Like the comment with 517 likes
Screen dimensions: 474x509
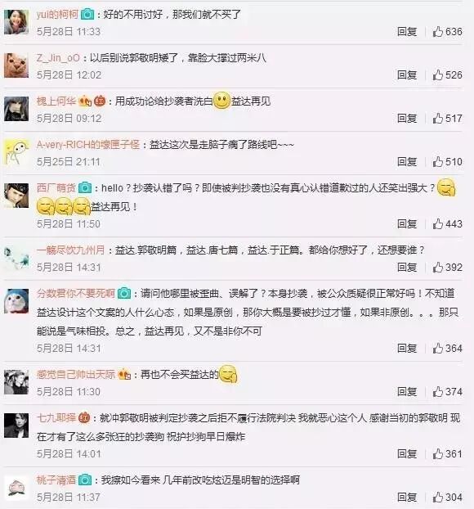(438, 119)
